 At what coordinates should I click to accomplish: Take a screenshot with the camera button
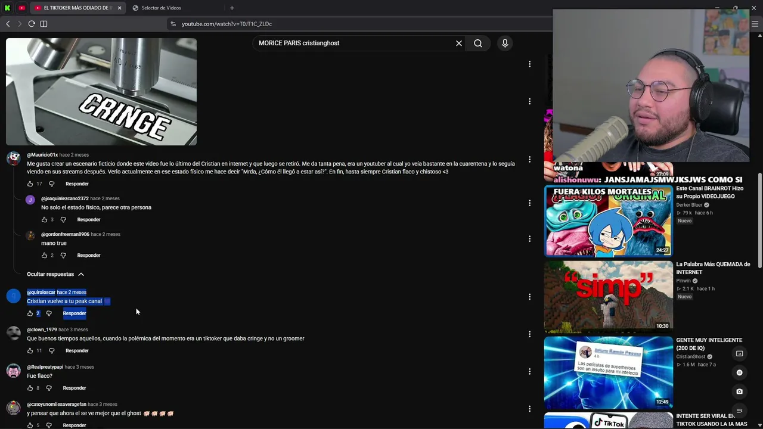[739, 391]
